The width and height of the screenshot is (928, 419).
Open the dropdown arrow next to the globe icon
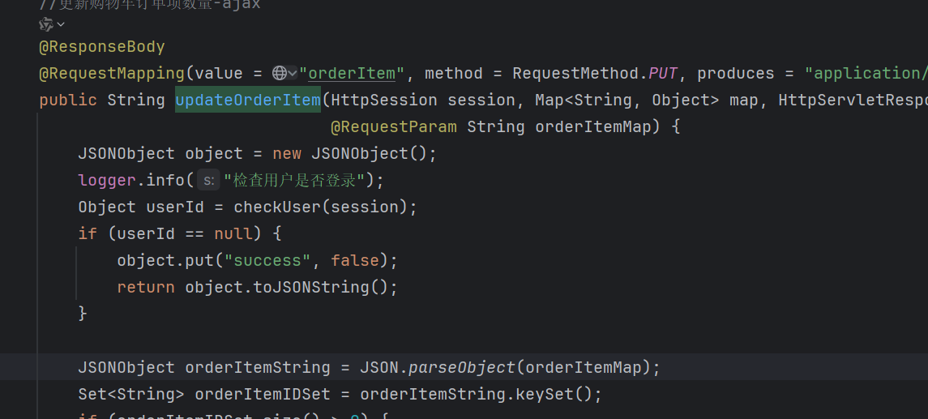tap(293, 73)
